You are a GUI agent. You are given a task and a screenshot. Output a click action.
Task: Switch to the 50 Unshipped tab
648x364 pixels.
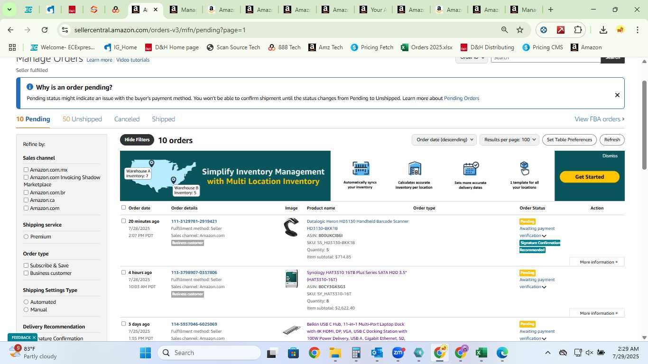point(82,119)
